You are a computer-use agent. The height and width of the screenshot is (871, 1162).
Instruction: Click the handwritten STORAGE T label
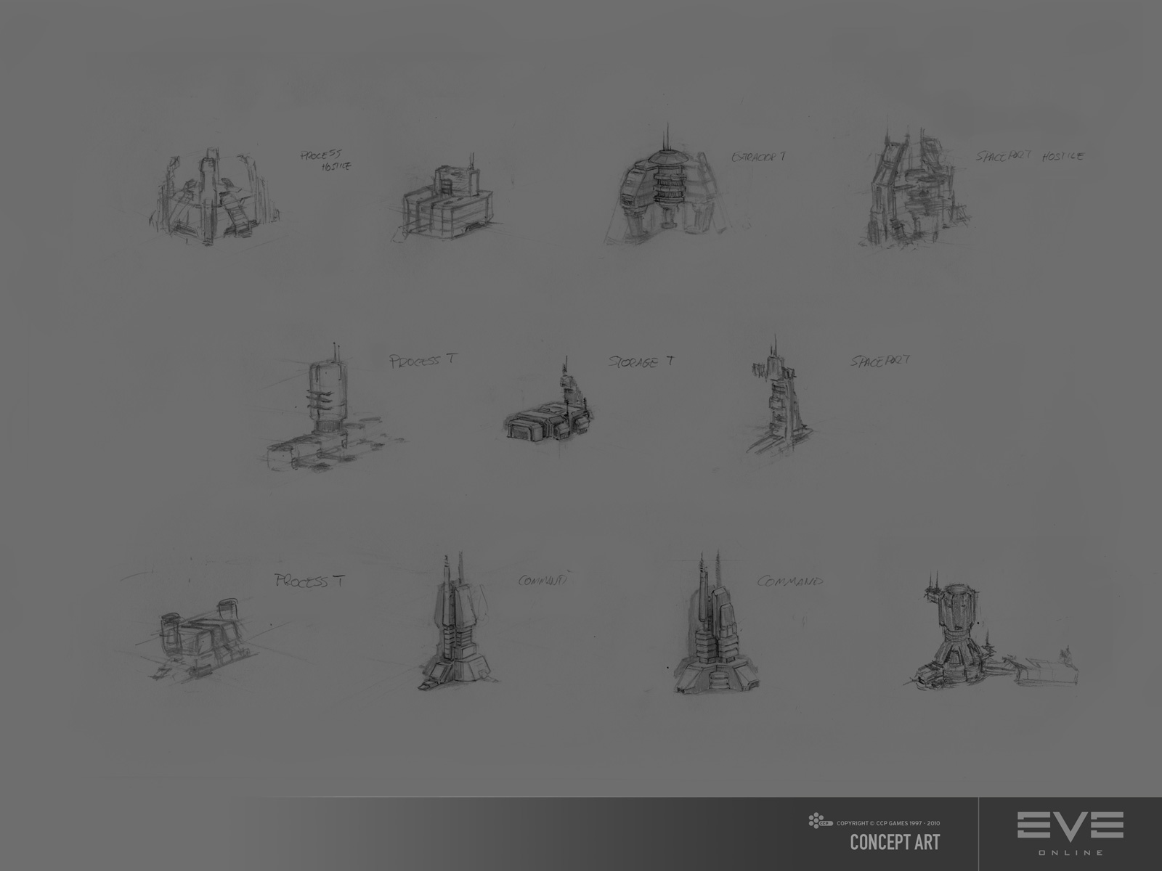click(640, 362)
